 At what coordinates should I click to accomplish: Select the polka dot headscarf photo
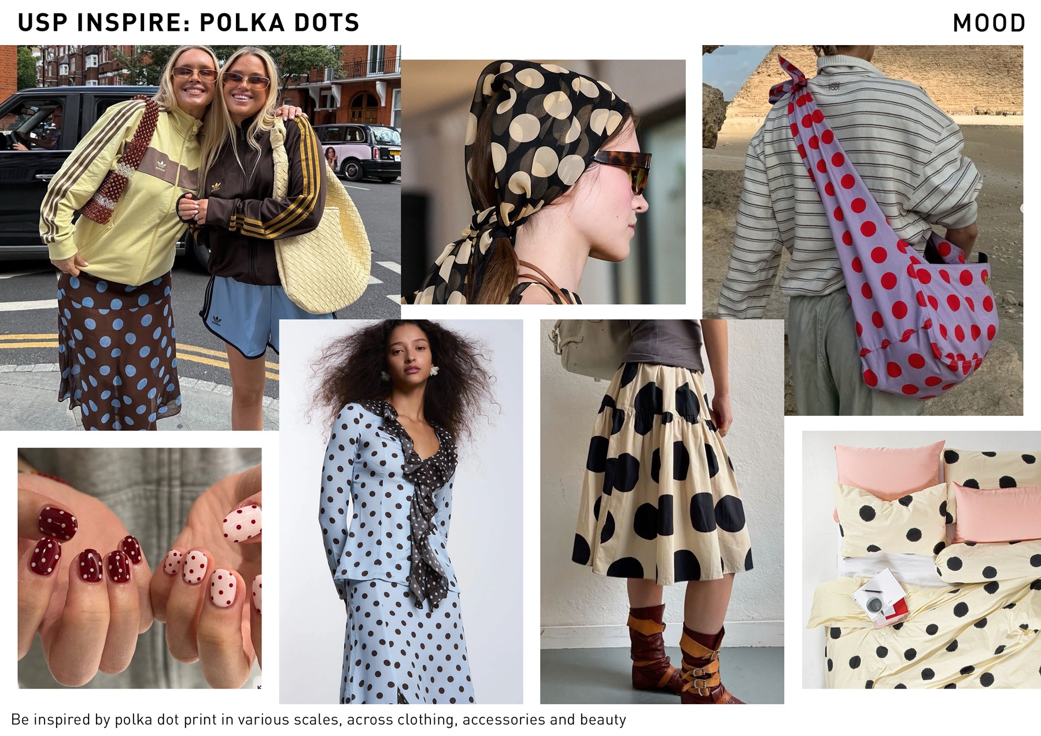543,182
